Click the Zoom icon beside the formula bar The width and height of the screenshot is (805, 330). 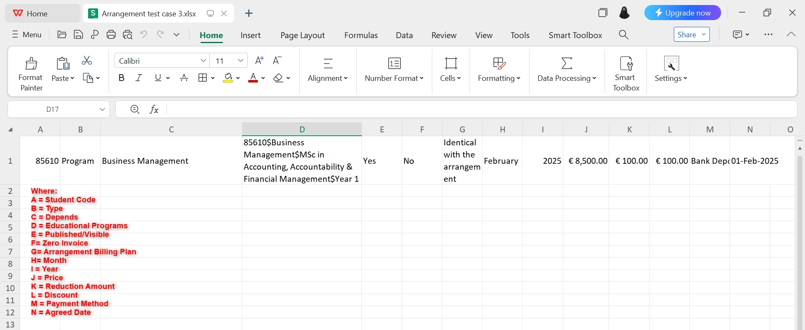pyautogui.click(x=135, y=109)
